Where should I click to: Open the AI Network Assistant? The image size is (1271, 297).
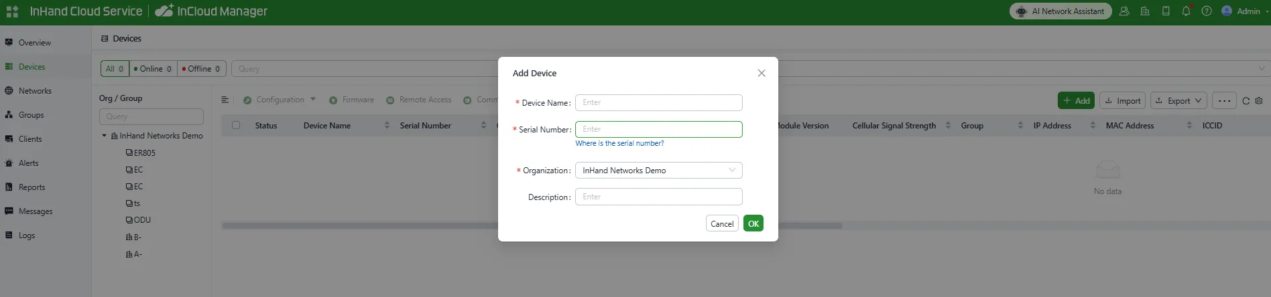click(1061, 11)
